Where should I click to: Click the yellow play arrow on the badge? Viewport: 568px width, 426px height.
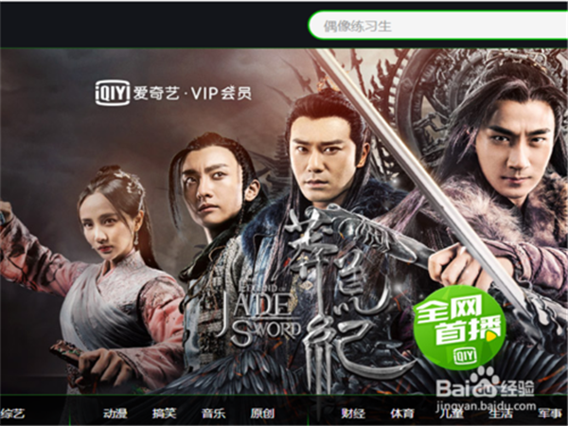coord(491,337)
